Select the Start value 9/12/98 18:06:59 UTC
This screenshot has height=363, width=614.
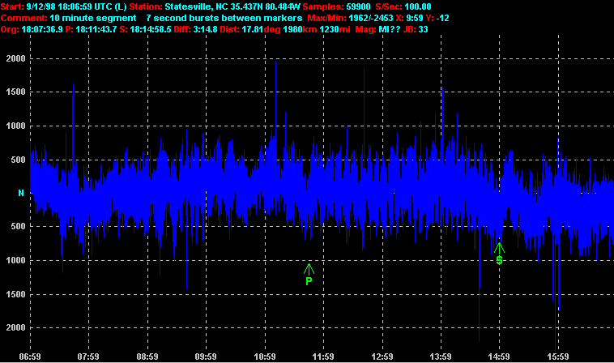coord(70,6)
